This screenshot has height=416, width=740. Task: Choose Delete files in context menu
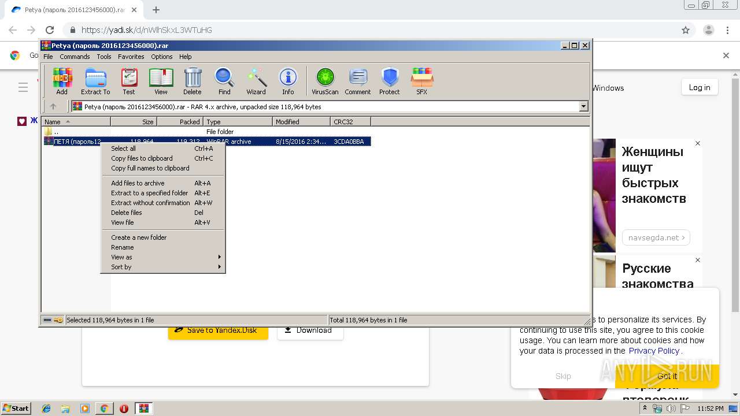click(x=163, y=213)
